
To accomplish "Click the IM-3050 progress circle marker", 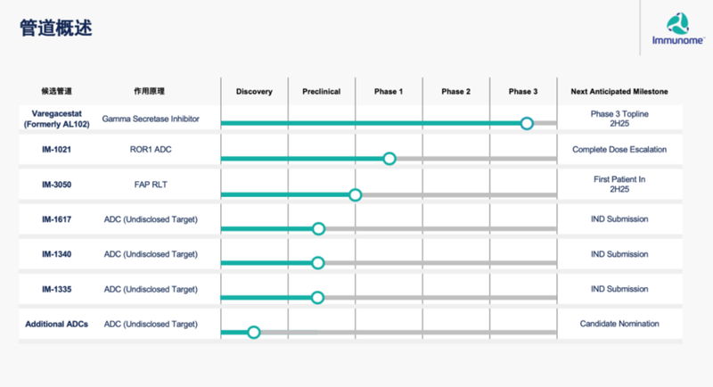I will tap(356, 194).
